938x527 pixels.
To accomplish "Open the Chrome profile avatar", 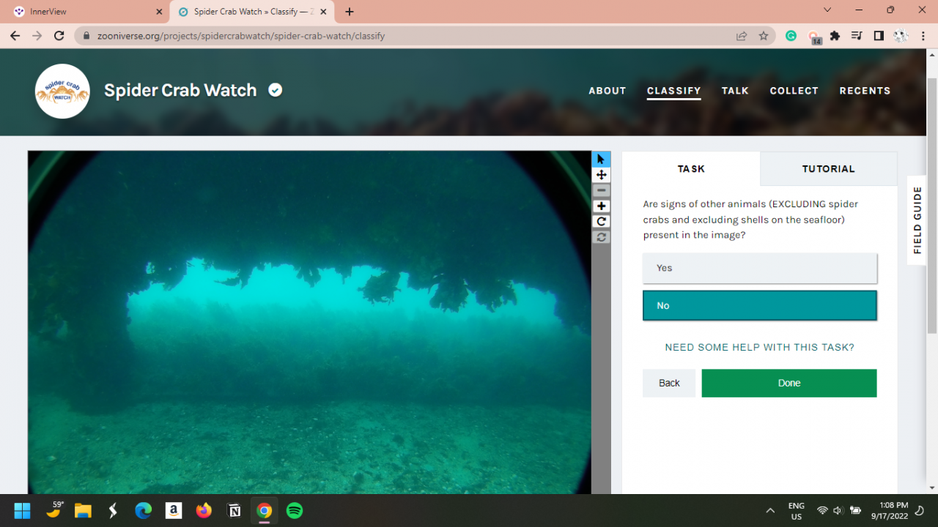I will coord(901,36).
